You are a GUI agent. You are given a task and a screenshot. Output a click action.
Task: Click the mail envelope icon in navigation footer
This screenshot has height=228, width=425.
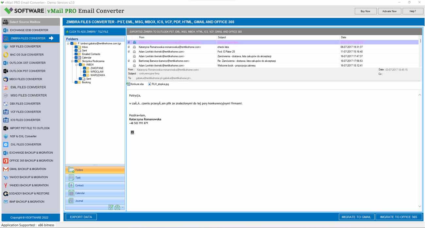pos(117,207)
